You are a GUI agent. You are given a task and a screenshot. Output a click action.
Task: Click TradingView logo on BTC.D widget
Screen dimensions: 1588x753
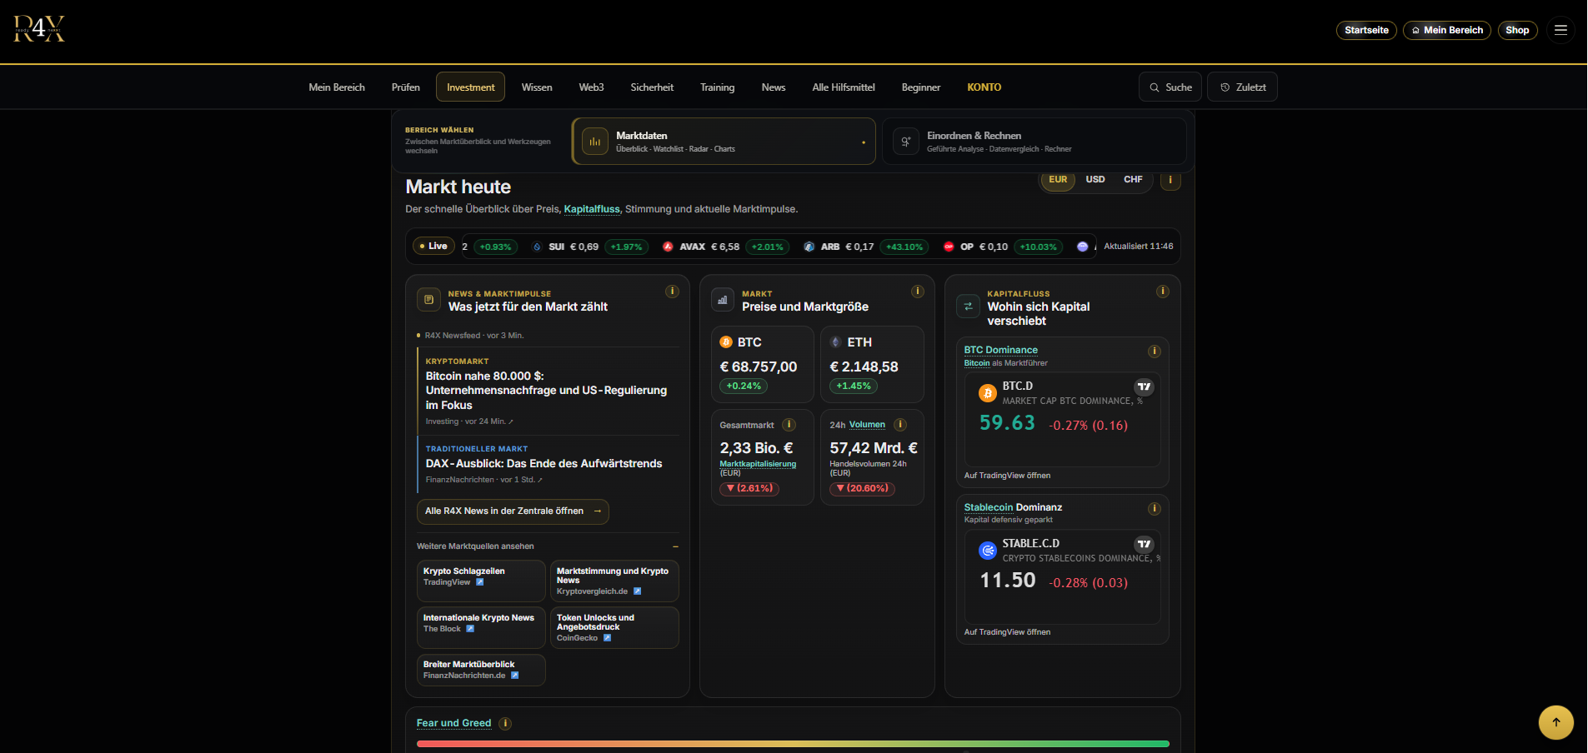(x=1144, y=386)
